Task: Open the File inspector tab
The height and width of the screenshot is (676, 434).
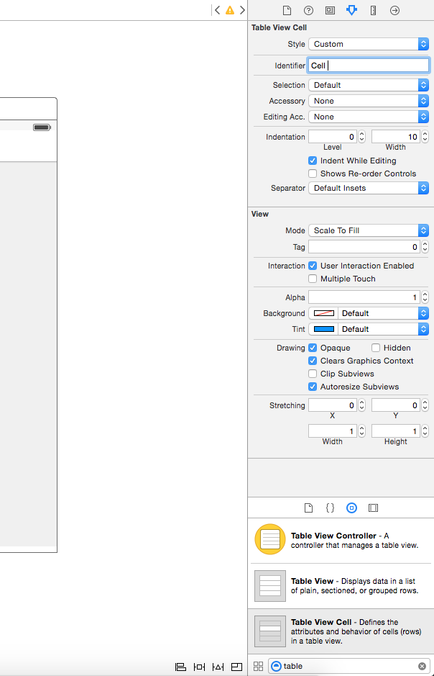Action: coord(287,11)
